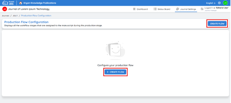The image size is (231, 103).
Task: Go to JOLIT breadcrumb link
Action: [15, 16]
